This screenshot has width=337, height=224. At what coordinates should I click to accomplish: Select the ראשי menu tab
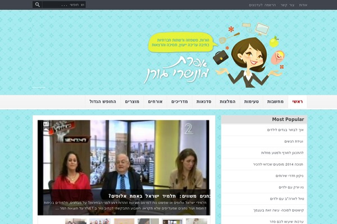(298, 101)
